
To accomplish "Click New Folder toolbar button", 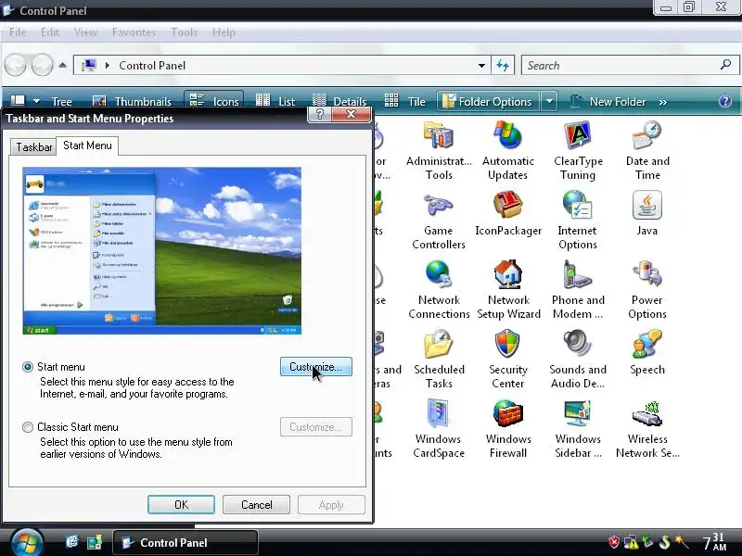I will pos(608,102).
